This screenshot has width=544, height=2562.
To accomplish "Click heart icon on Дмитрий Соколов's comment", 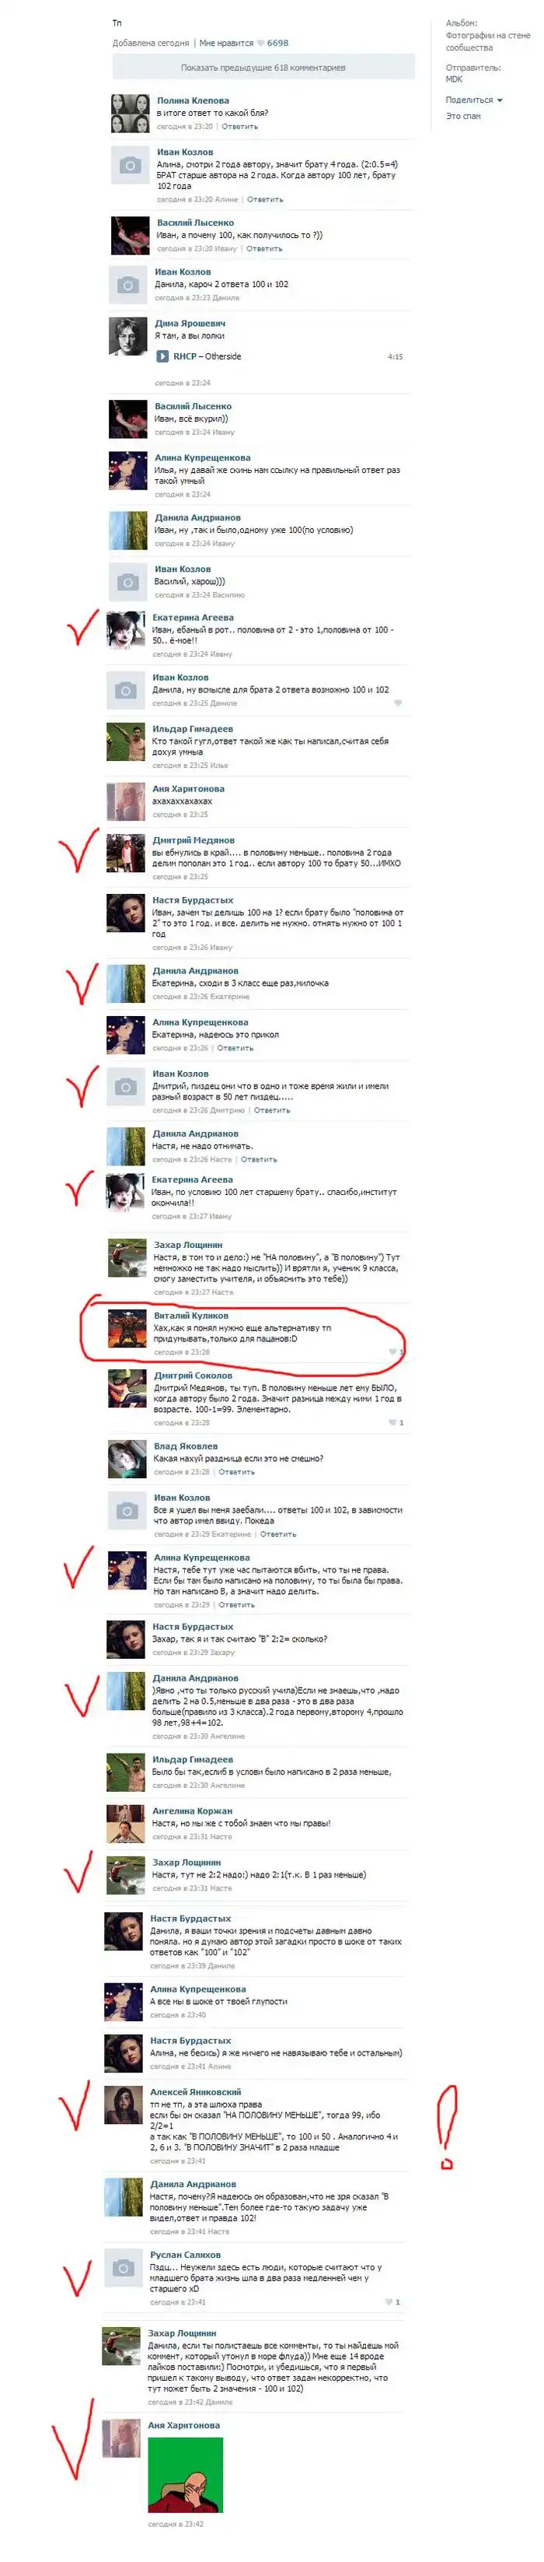I will 392,1422.
